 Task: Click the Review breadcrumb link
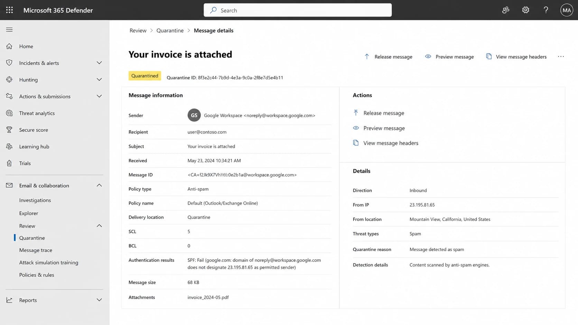coord(138,30)
